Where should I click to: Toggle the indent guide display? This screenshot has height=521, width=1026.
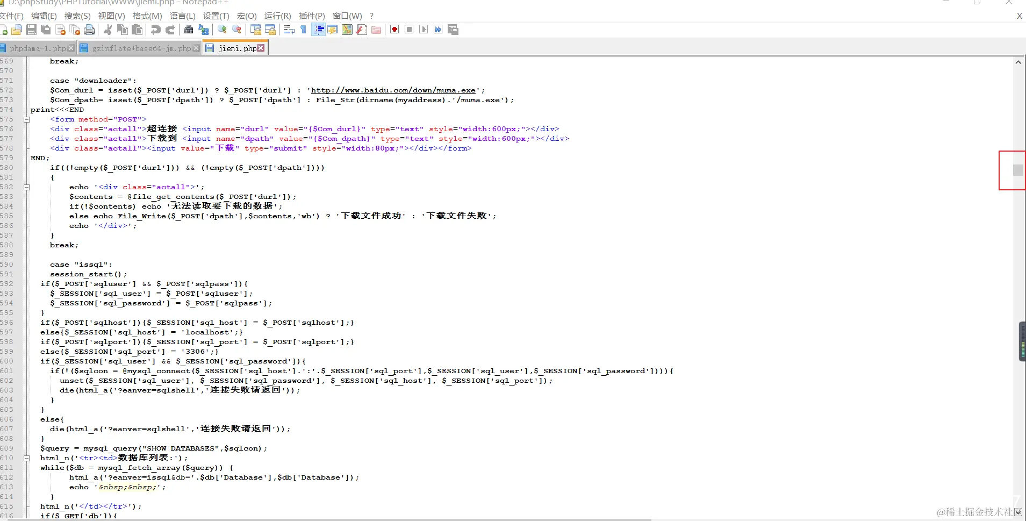[318, 30]
